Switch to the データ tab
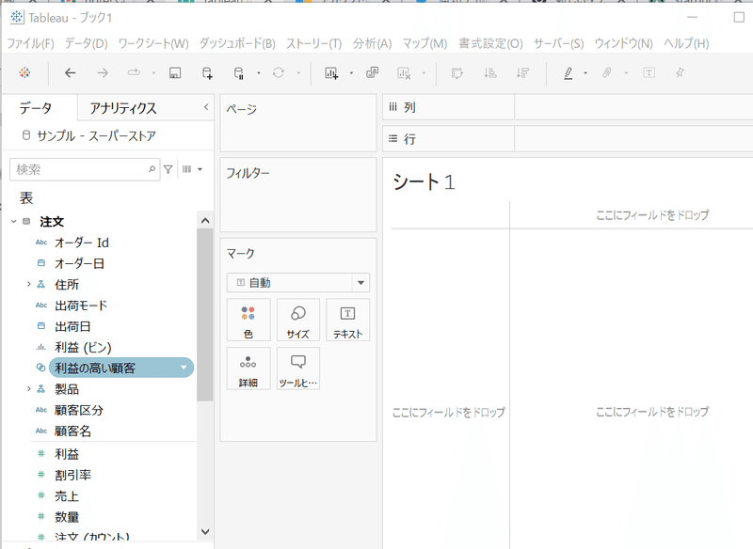This screenshot has width=753, height=549. (36, 108)
